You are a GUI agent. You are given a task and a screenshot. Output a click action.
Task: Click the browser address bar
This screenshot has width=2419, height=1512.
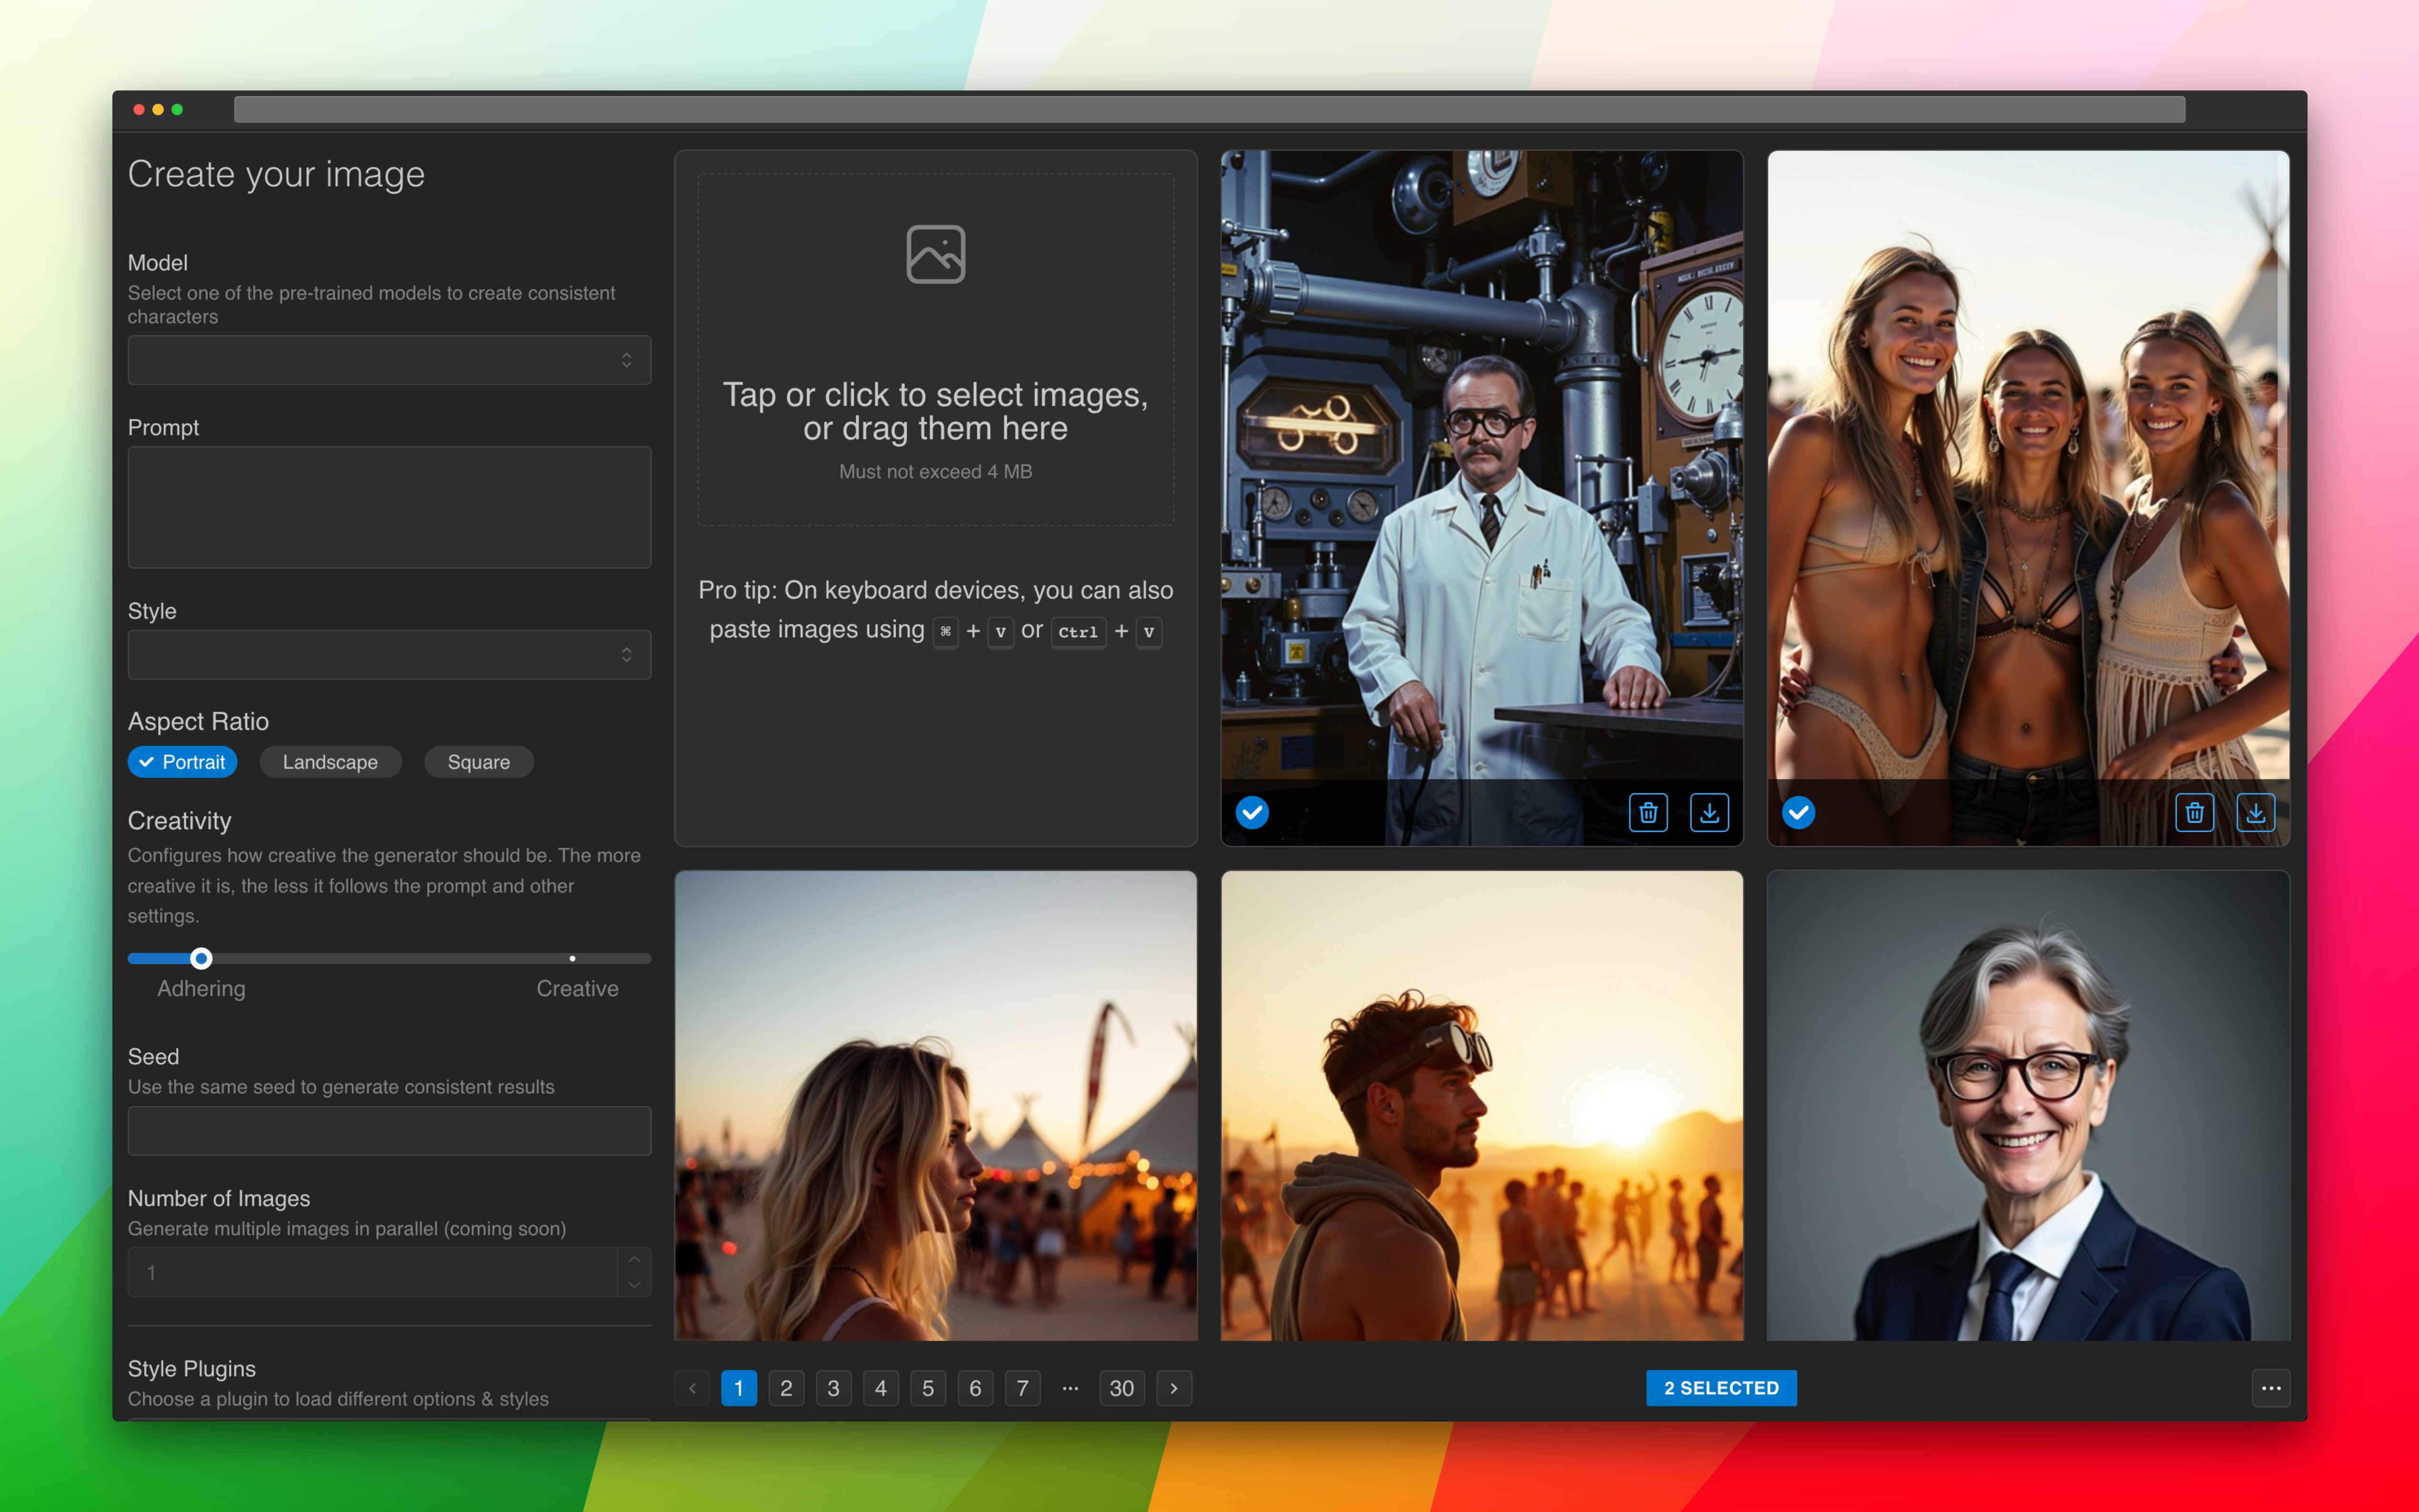[x=1209, y=109]
